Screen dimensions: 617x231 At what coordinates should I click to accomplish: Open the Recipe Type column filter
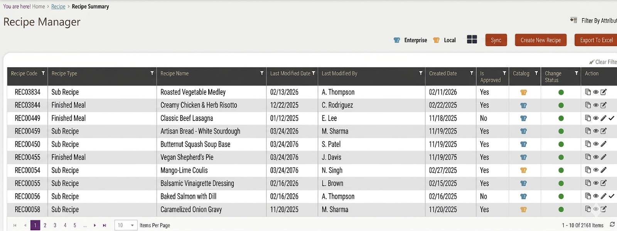click(152, 73)
